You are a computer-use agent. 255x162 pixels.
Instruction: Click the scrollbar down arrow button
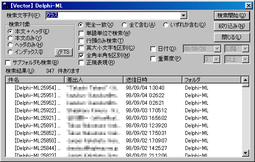coord(245,153)
